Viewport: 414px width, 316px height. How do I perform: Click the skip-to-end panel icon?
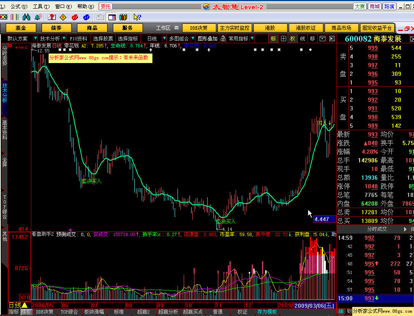click(332, 39)
